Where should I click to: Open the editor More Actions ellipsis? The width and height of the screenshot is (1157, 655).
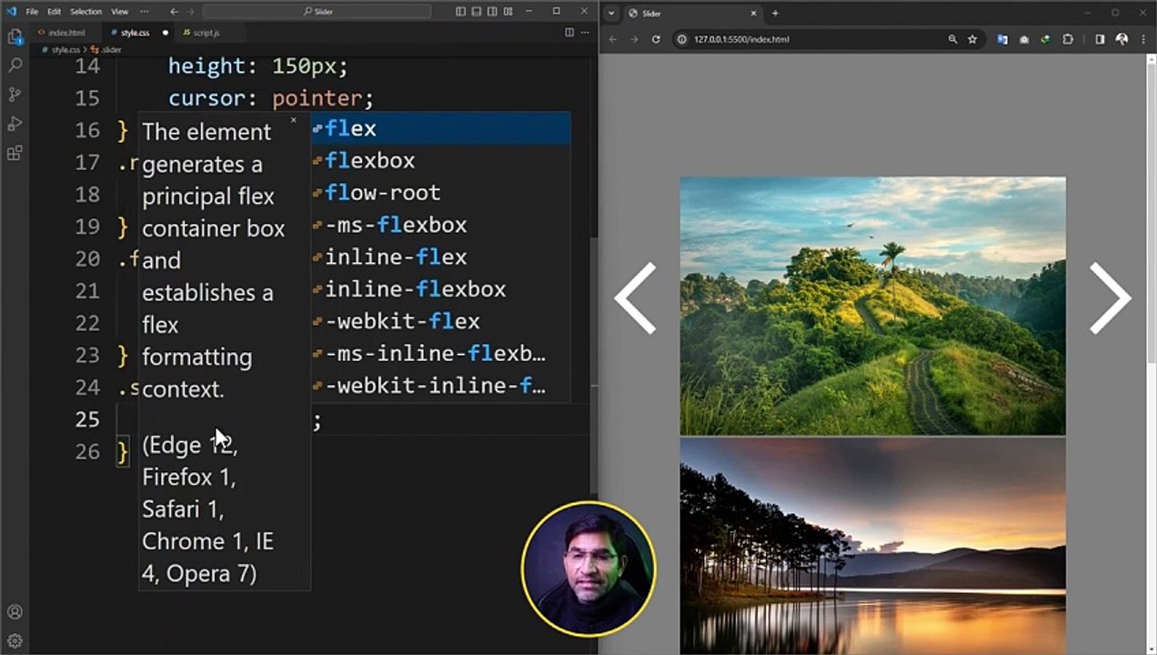584,32
